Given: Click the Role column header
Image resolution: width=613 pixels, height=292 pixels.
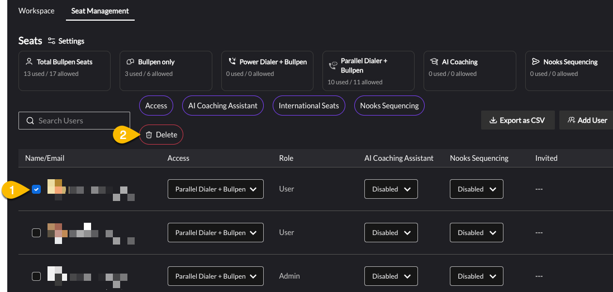Looking at the screenshot, I should pos(286,158).
